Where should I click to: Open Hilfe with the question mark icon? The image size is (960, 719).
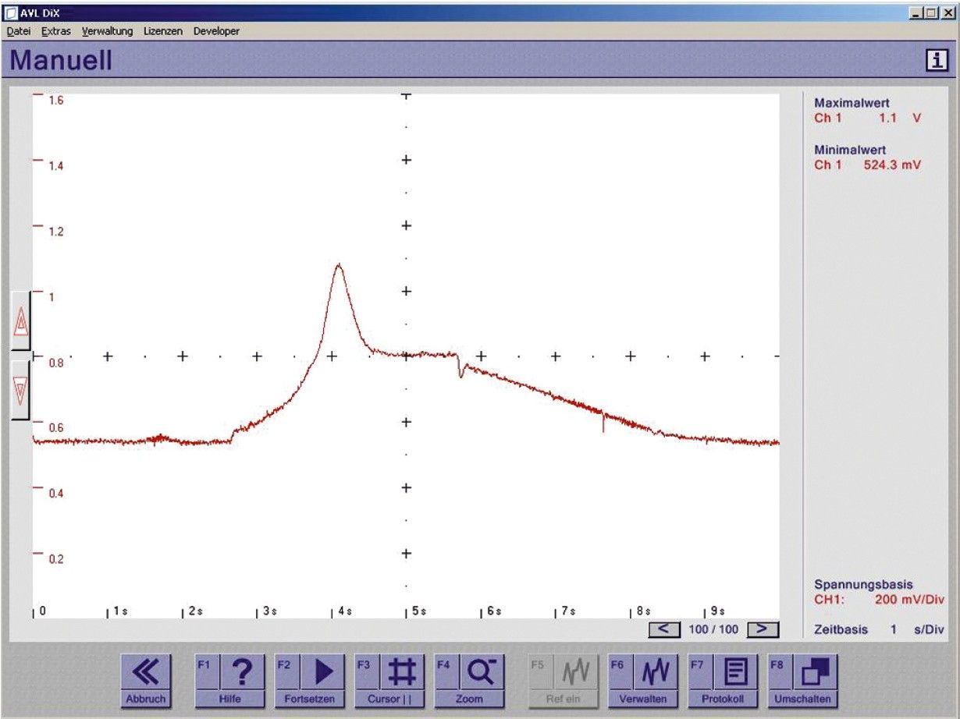243,672
